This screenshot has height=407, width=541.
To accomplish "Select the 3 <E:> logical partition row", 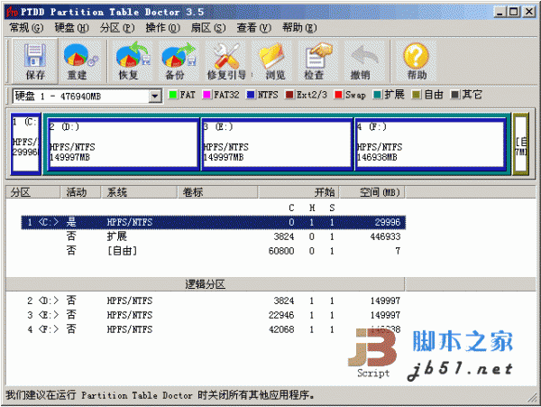I will click(x=213, y=315).
